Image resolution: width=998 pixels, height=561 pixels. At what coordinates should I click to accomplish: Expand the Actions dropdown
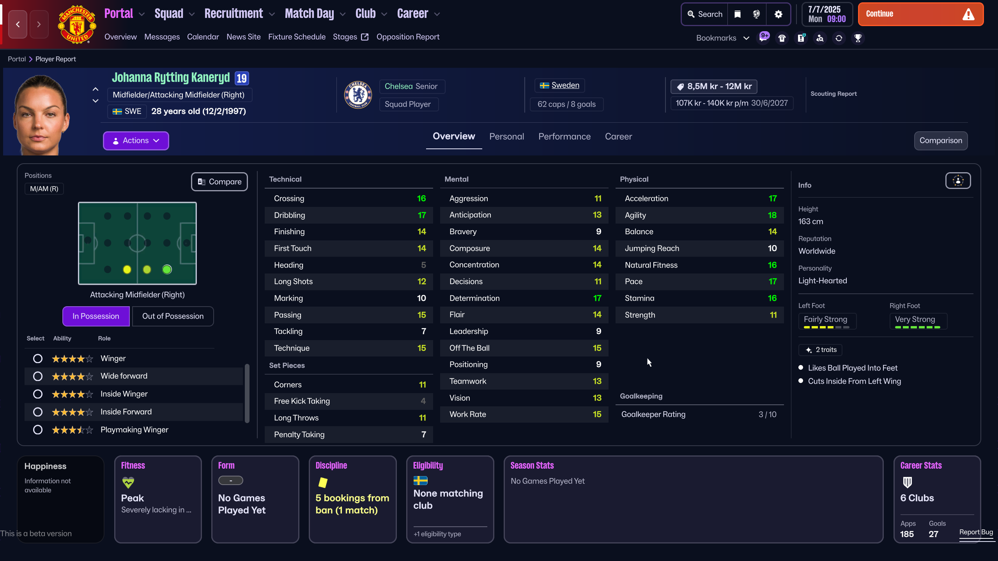click(x=136, y=141)
